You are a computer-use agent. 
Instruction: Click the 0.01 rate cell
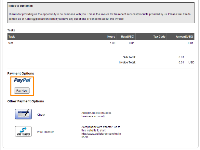[x=132, y=43]
